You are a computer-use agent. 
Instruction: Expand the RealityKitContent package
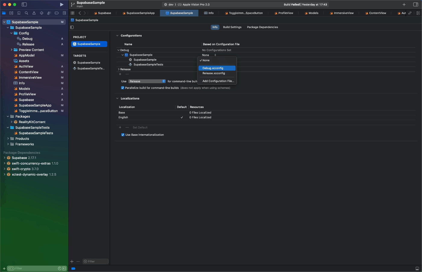point(11,122)
